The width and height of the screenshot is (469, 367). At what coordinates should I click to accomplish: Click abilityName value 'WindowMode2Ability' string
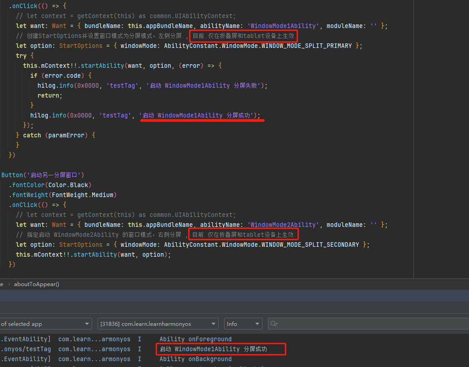pos(283,225)
